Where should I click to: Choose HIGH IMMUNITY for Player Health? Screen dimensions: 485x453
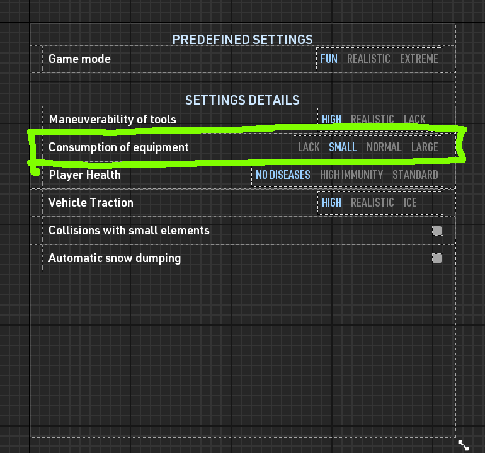point(351,175)
